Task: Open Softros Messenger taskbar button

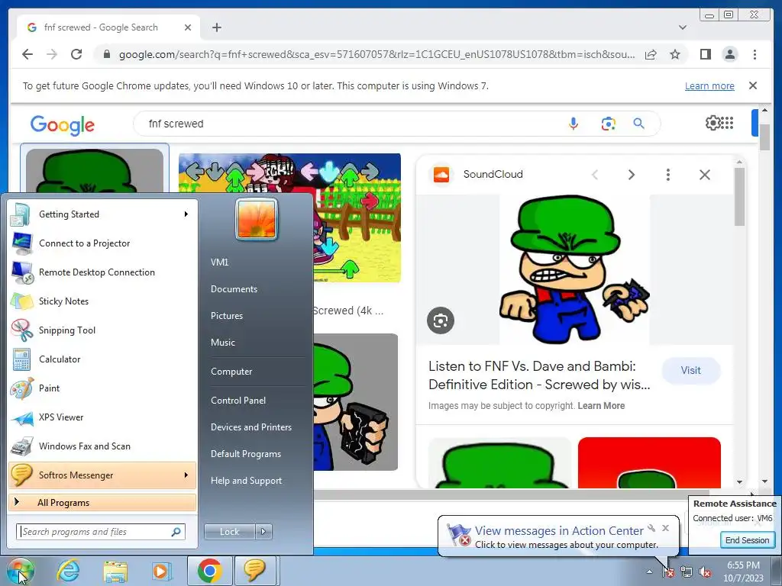Action: click(255, 571)
